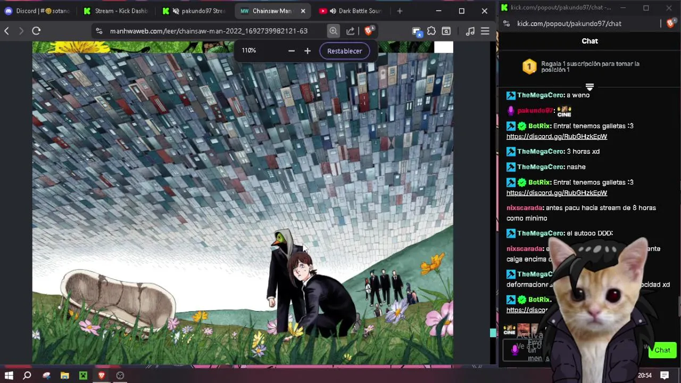Click the 'Chat' header title
Image resolution: width=681 pixels, height=383 pixels.
589,41
